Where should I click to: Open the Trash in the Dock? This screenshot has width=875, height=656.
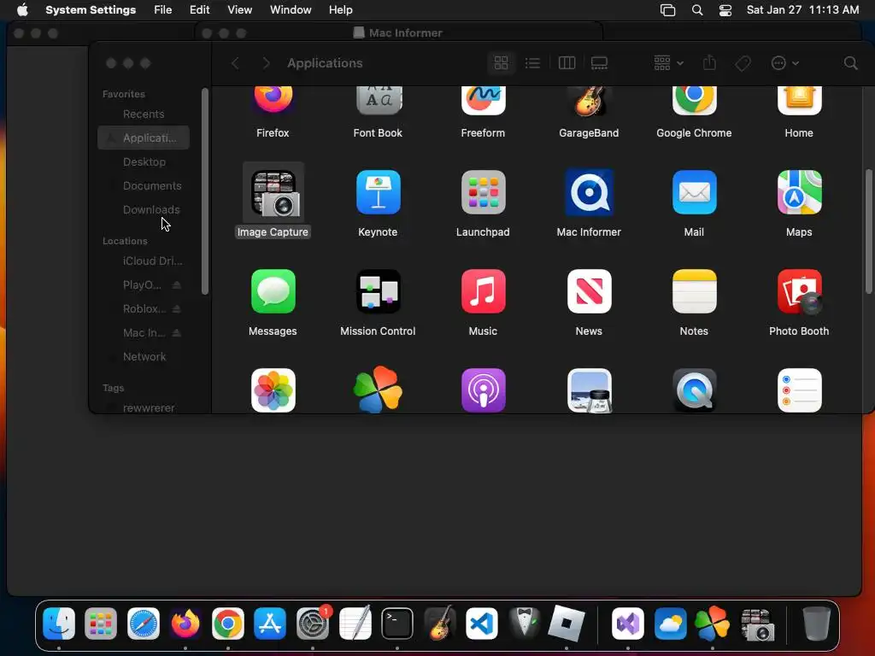[816, 623]
